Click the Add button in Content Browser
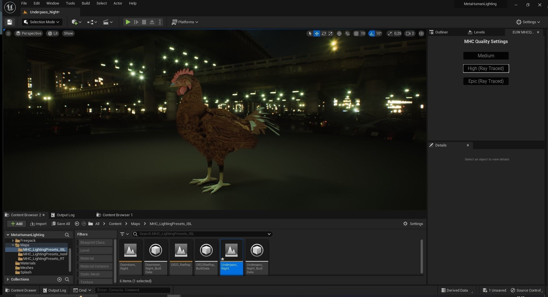Image resolution: width=548 pixels, height=297 pixels. (16, 224)
